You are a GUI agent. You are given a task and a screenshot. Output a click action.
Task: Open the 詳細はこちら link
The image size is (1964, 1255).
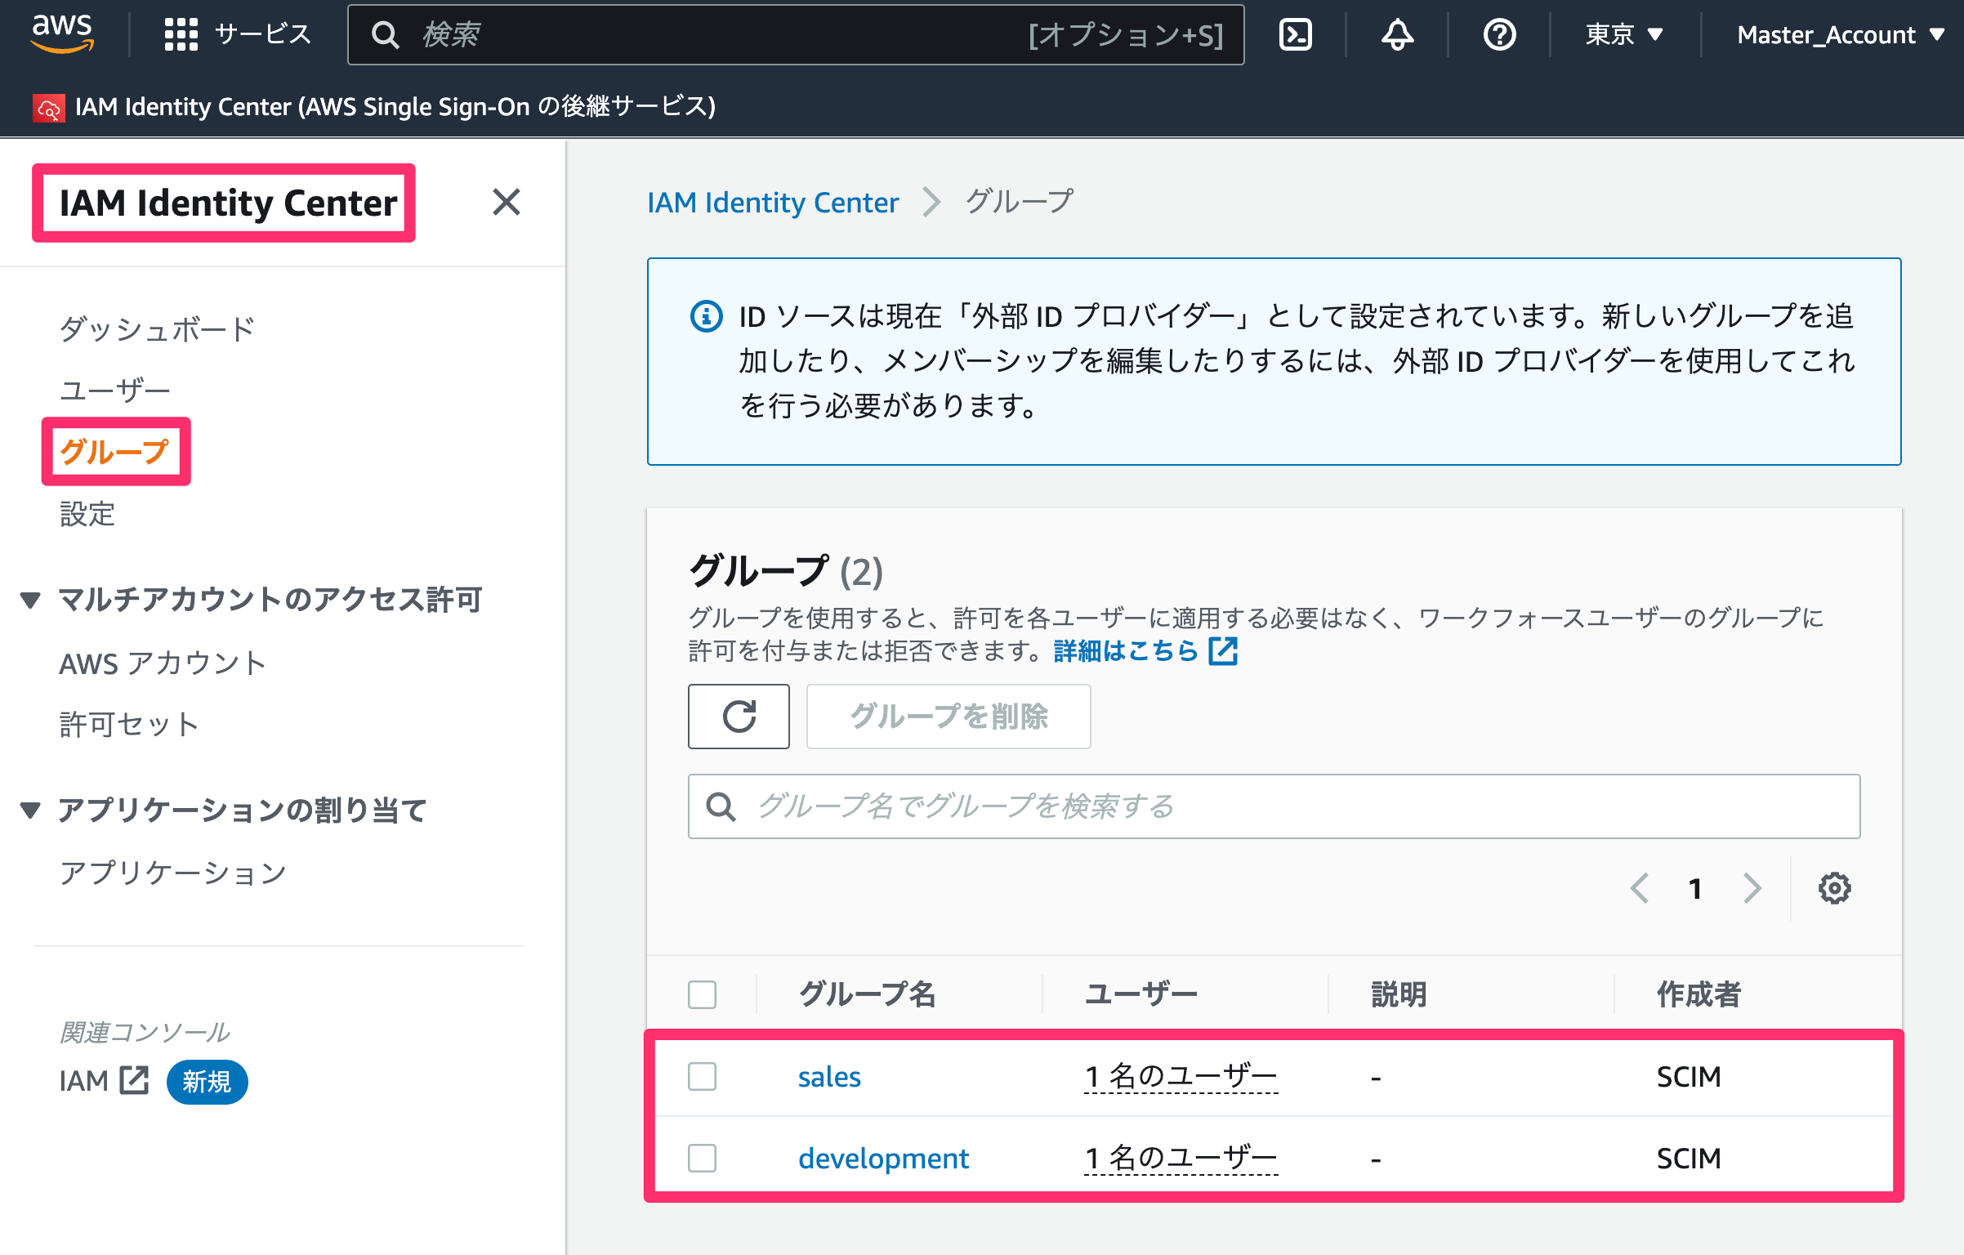click(x=1126, y=651)
